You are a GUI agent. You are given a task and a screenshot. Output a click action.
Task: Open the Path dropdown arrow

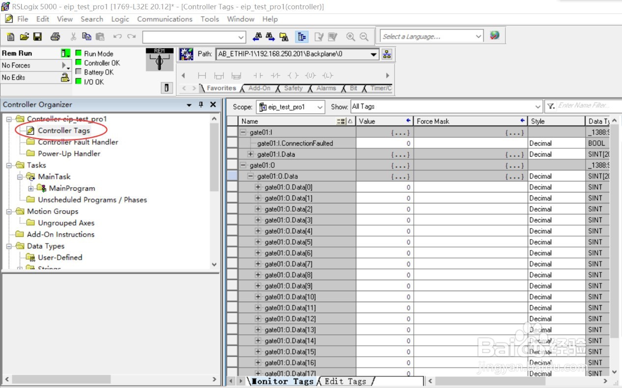(374, 54)
